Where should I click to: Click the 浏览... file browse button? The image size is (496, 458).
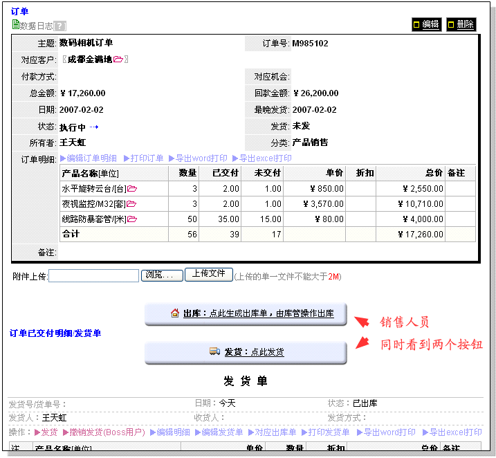[162, 275]
